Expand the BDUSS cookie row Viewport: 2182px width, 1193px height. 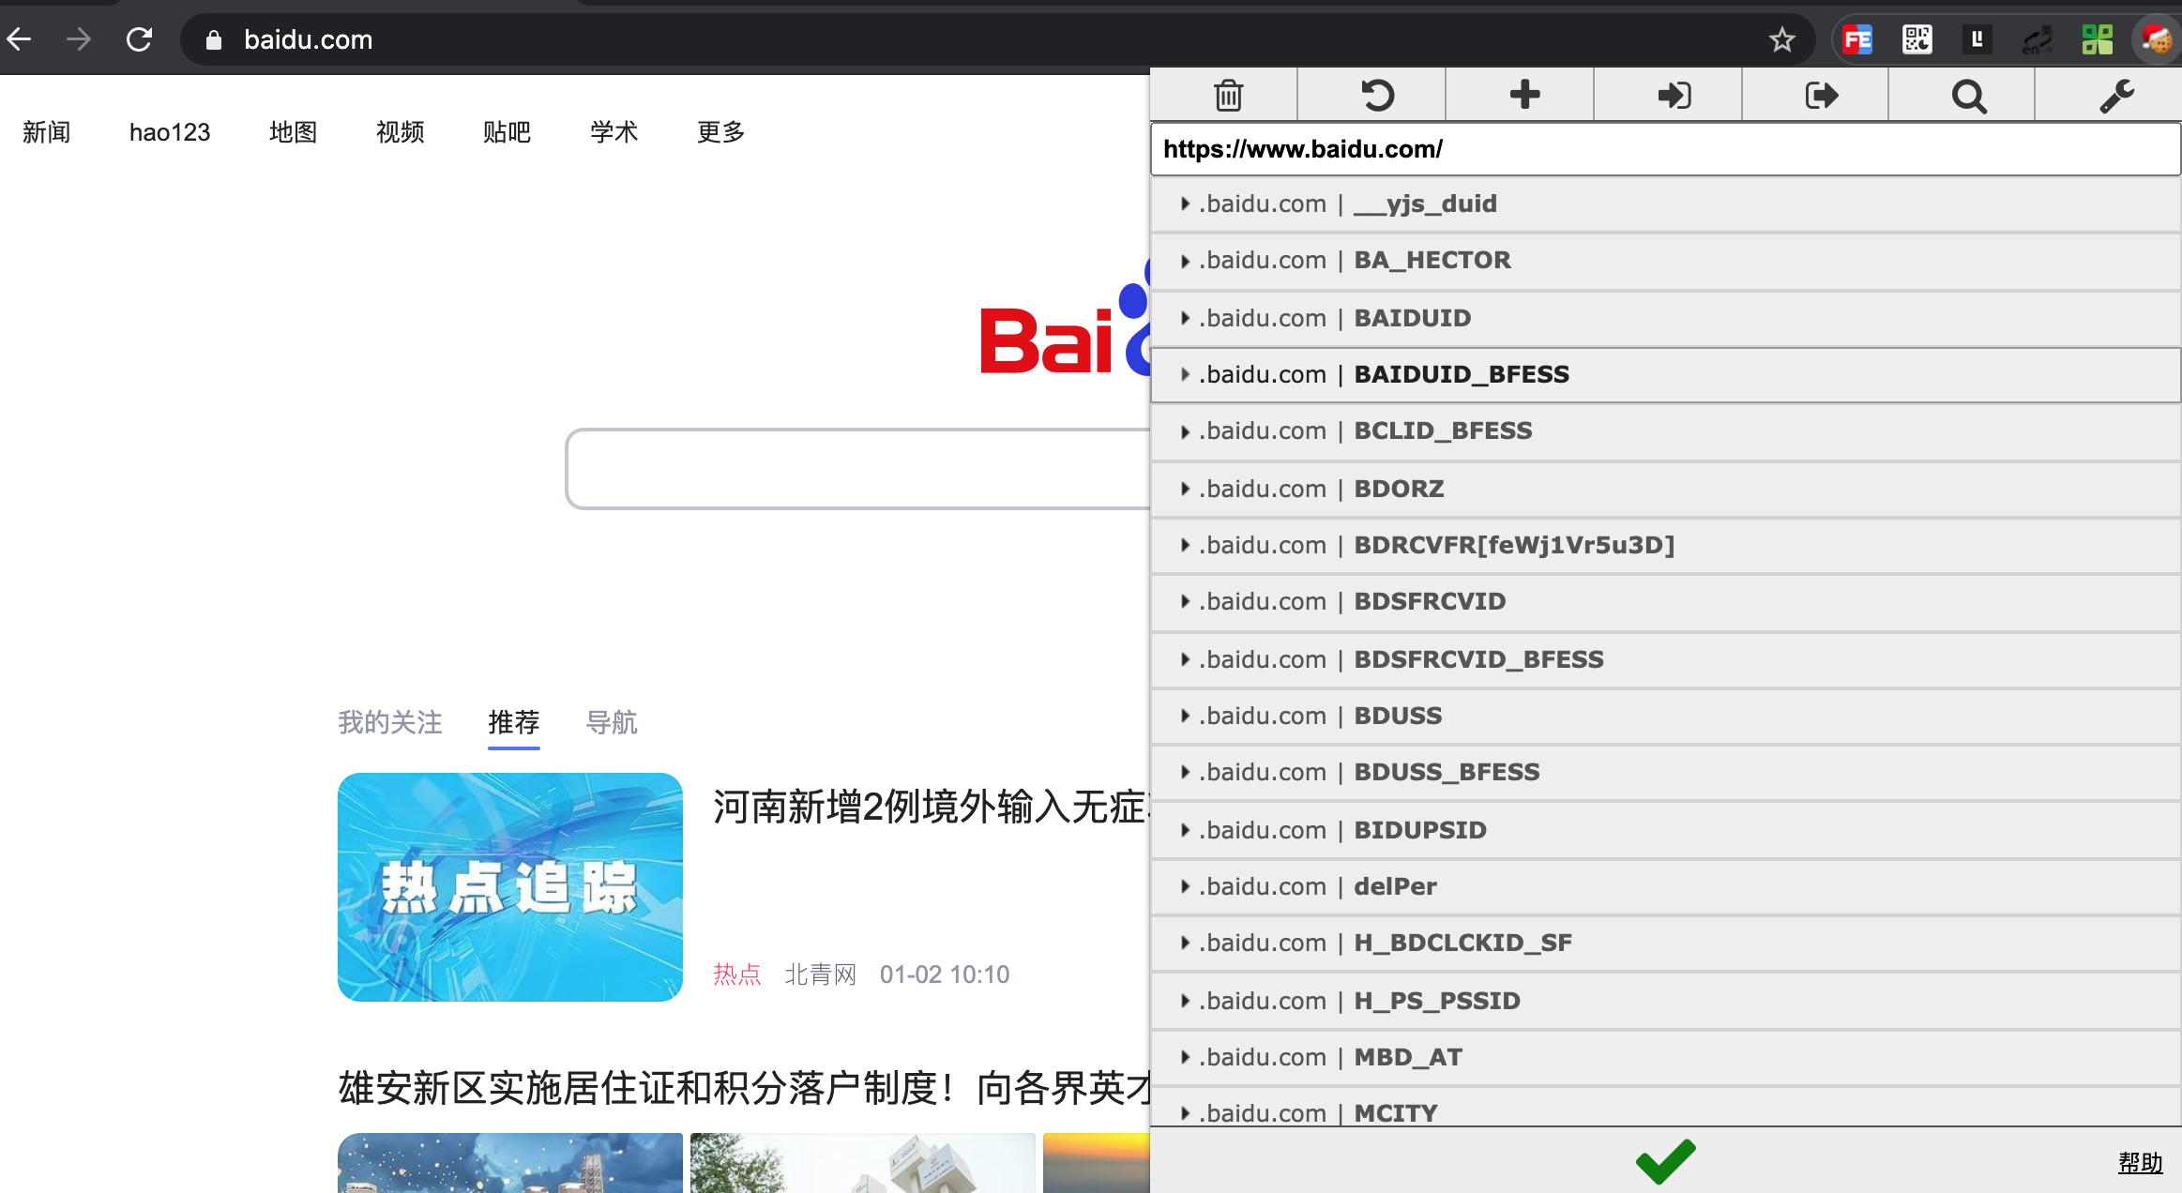[x=1665, y=716]
